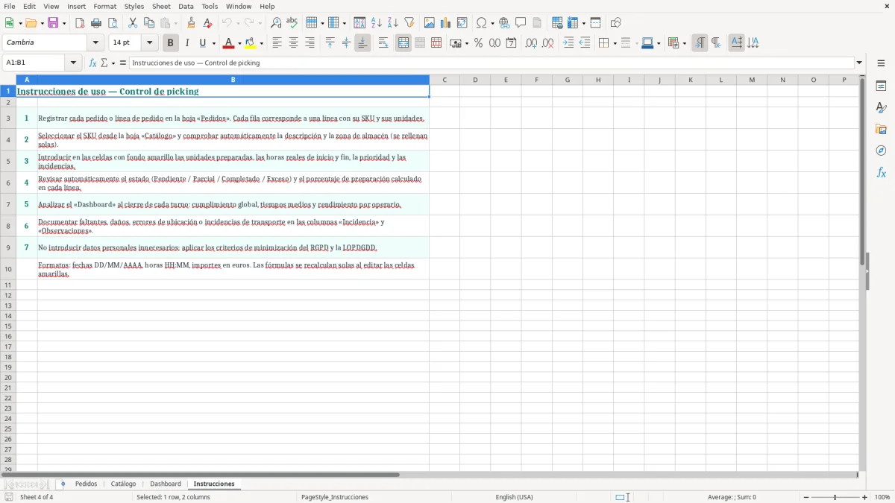Toggle Center Horizontally alignment
The height and width of the screenshot is (503, 895).
click(293, 43)
